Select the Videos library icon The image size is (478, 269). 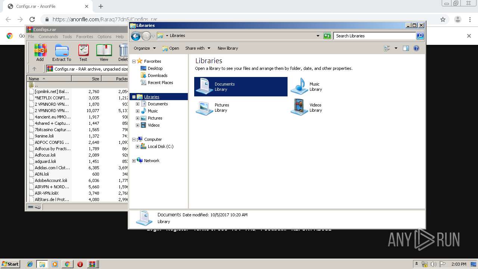[x=299, y=108]
